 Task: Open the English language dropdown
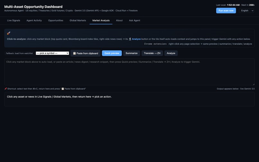[246, 11]
